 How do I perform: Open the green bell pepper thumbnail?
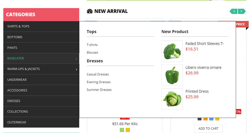click(172, 75)
